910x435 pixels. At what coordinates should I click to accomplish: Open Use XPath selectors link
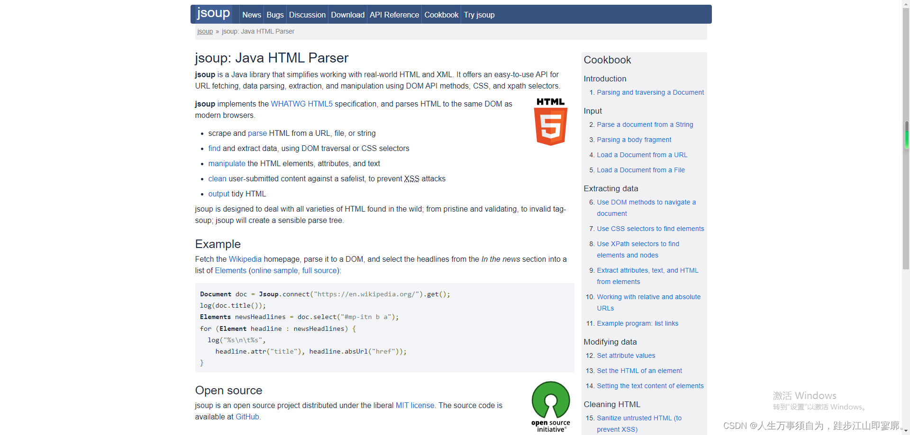[x=638, y=249]
